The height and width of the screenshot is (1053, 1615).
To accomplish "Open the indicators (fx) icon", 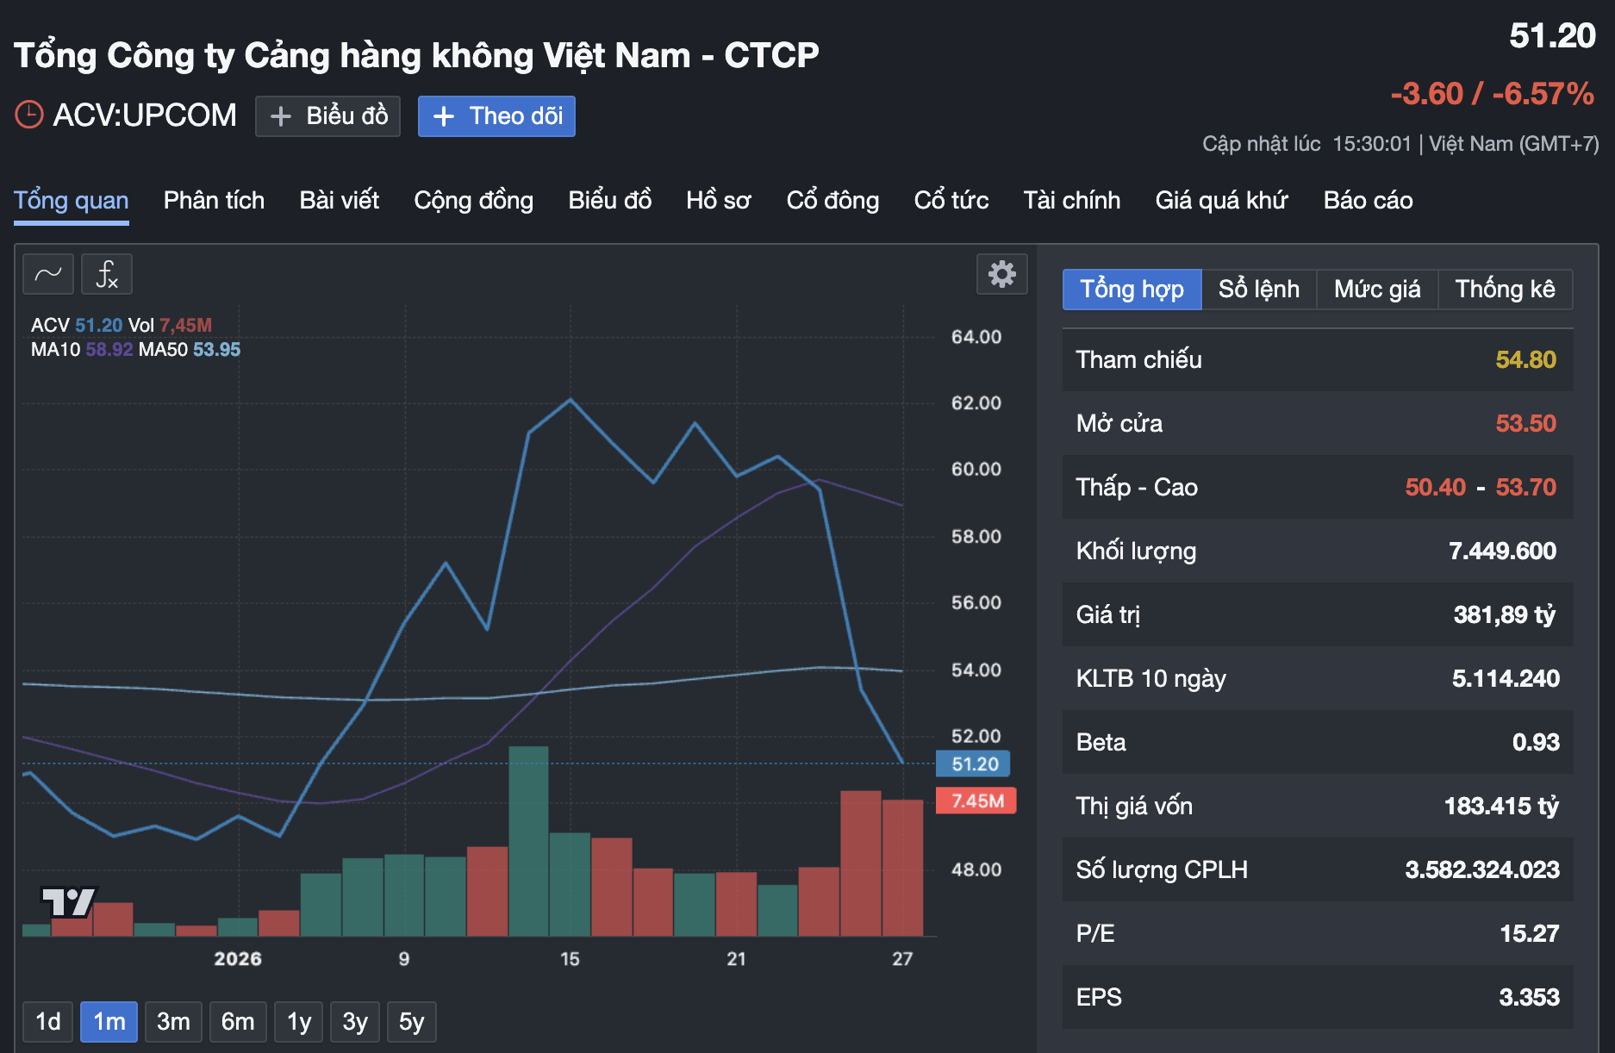I will pos(106,273).
